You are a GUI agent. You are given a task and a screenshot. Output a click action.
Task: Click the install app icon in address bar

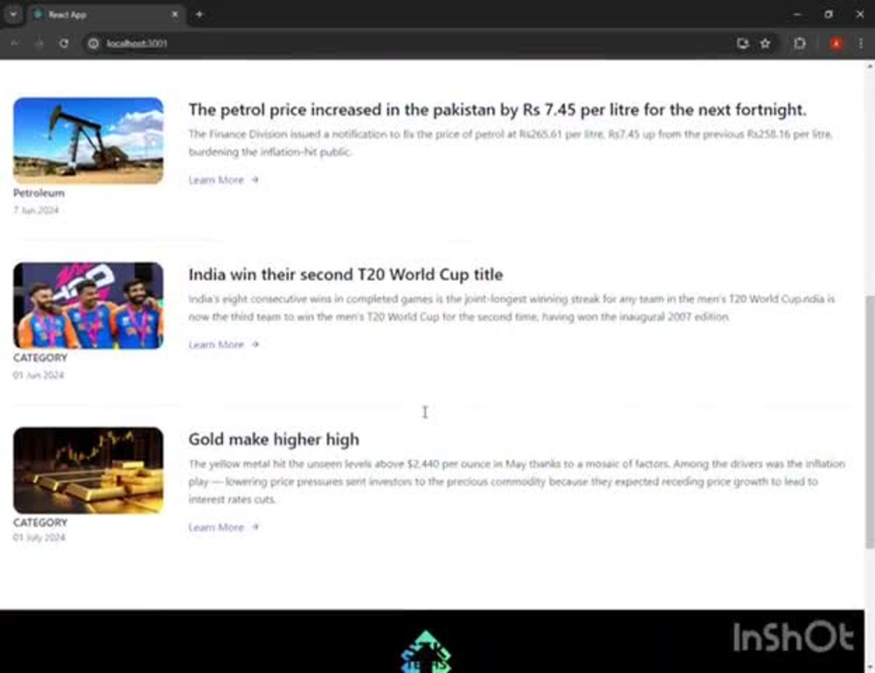[742, 43]
